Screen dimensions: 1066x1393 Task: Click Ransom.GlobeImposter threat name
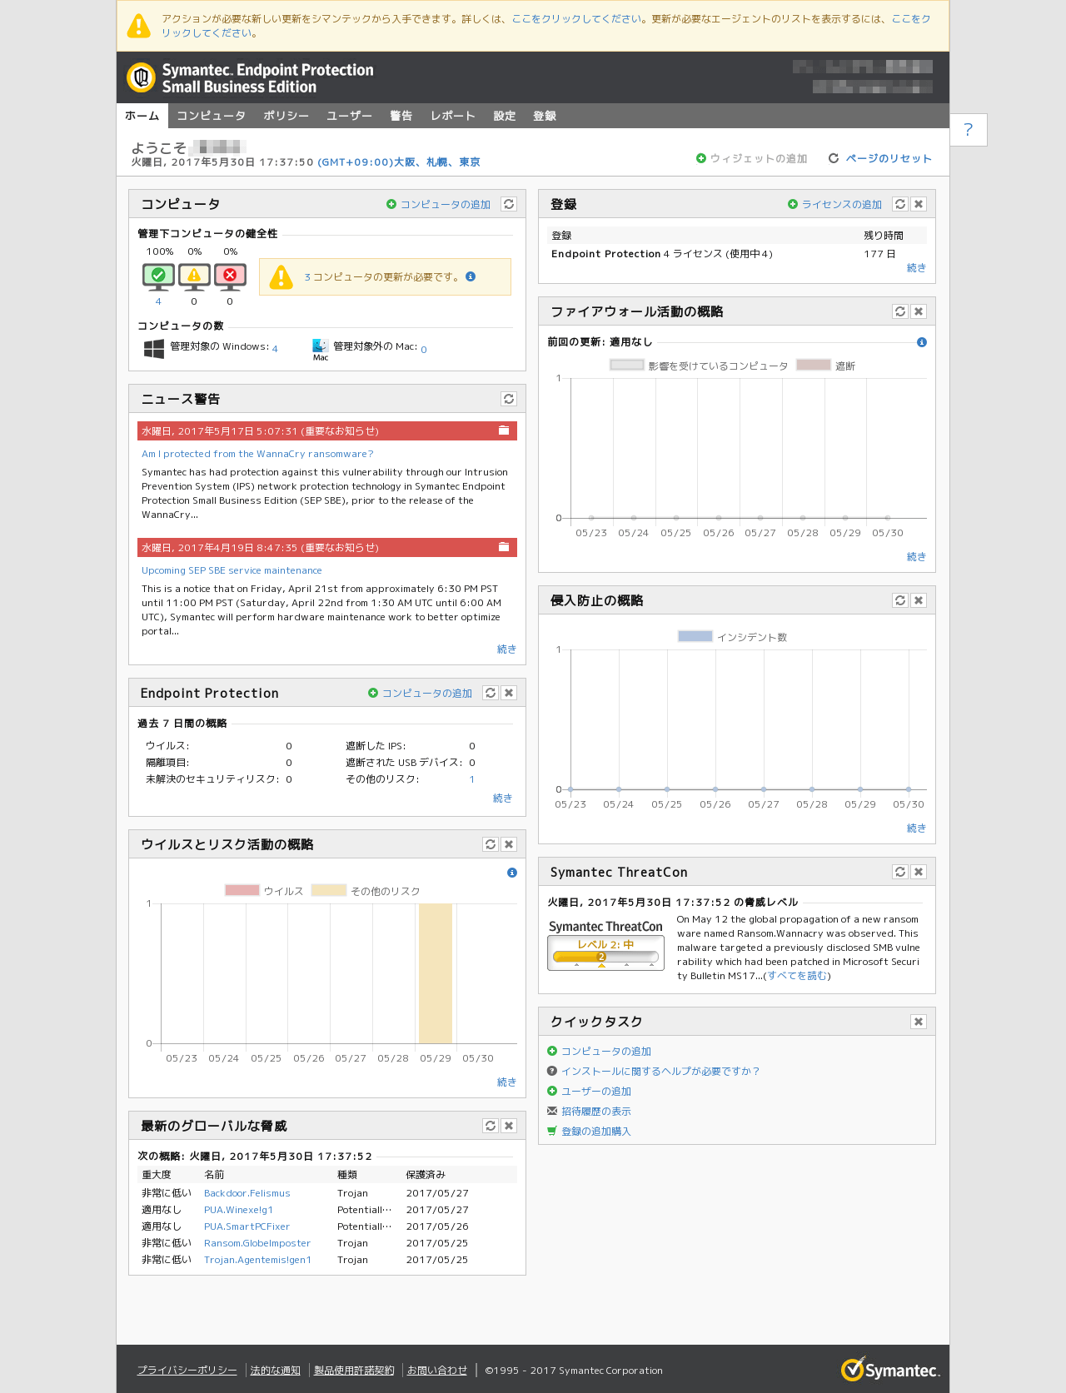(x=257, y=1243)
